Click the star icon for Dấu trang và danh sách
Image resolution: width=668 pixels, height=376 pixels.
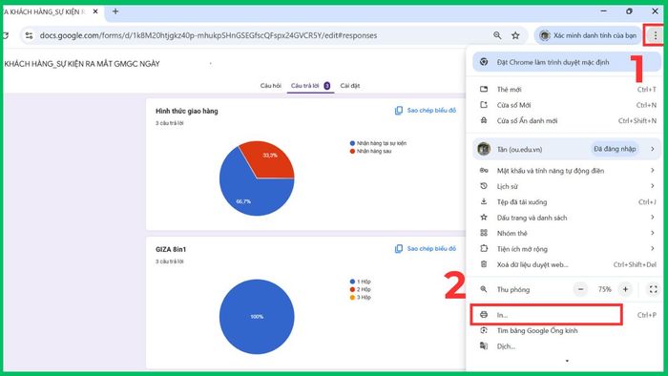[x=484, y=218]
